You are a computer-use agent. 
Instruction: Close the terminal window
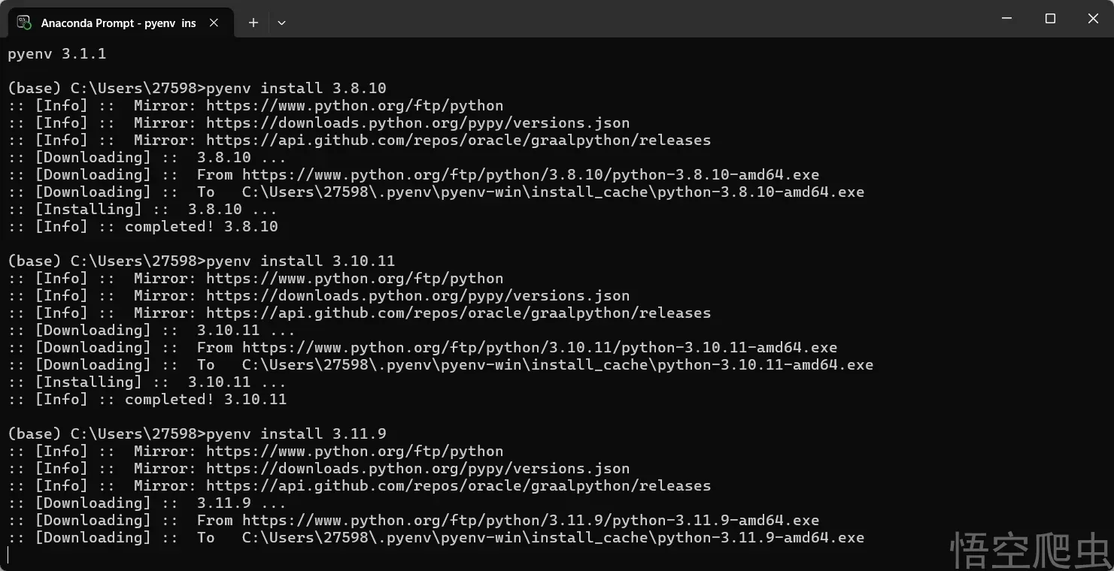coord(1093,19)
